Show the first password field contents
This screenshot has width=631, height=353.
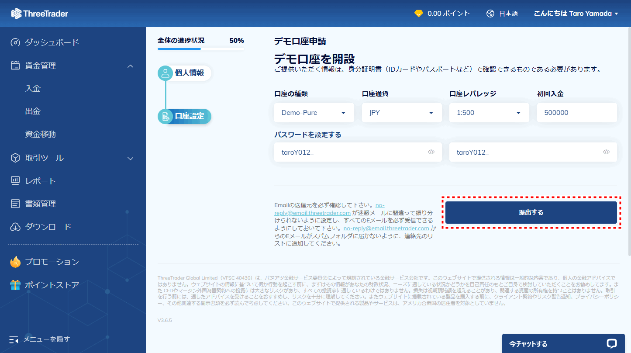pos(431,152)
